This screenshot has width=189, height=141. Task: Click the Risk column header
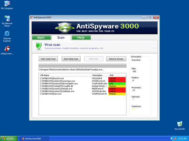(x=112, y=75)
